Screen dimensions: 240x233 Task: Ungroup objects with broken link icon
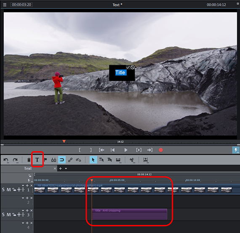78,160
